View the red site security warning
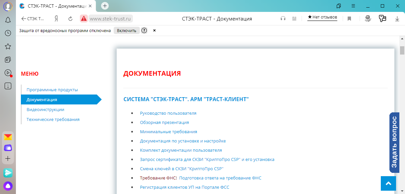The height and width of the screenshot is (194, 405). [x=84, y=19]
